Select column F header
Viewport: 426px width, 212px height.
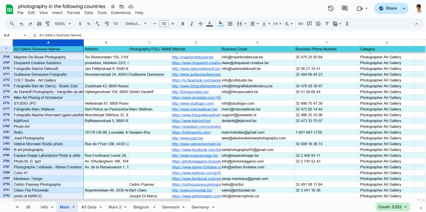click(327, 42)
